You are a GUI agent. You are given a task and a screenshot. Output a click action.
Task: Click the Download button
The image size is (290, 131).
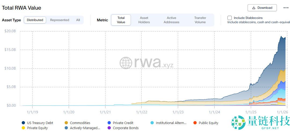(262, 8)
